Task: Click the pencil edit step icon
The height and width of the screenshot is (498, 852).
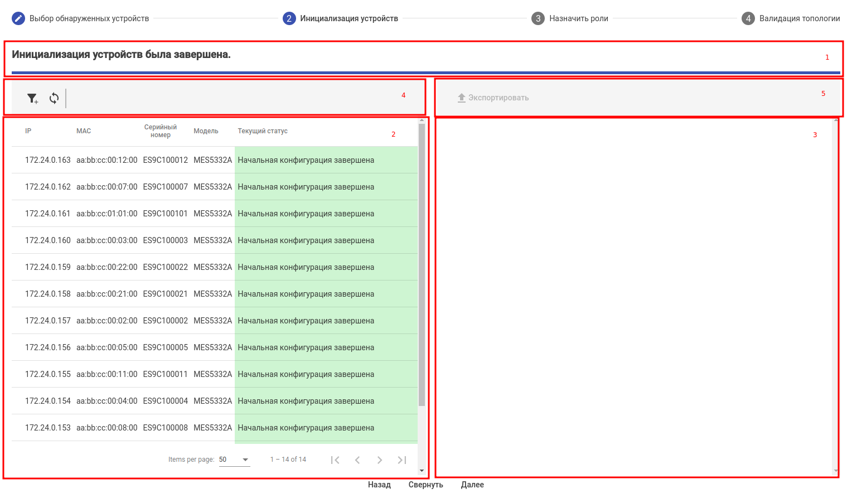Action: pyautogui.click(x=18, y=18)
